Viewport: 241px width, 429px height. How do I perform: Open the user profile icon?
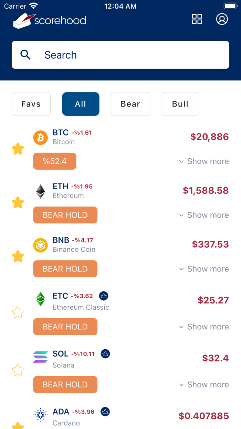point(222,19)
